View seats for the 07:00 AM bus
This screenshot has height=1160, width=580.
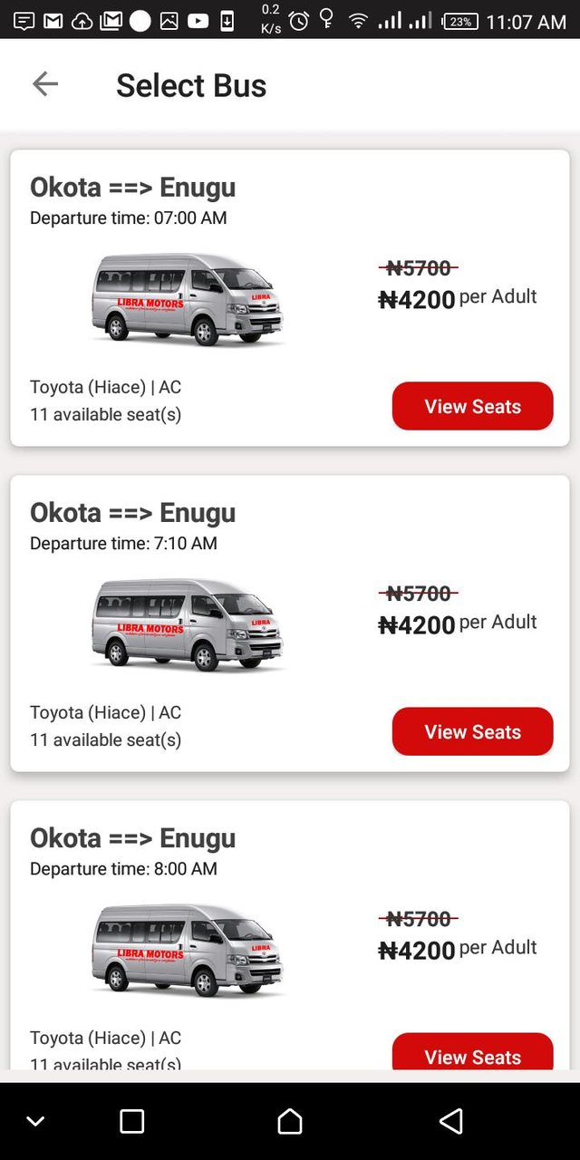coord(472,406)
